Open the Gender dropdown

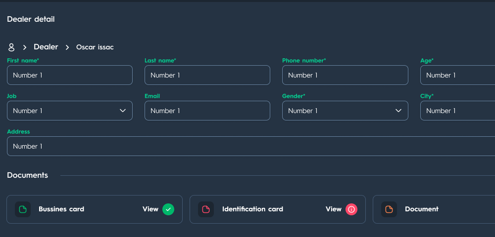pyautogui.click(x=345, y=111)
